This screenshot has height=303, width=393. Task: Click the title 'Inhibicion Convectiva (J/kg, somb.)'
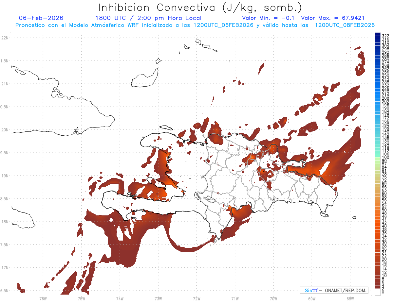pyautogui.click(x=200, y=8)
